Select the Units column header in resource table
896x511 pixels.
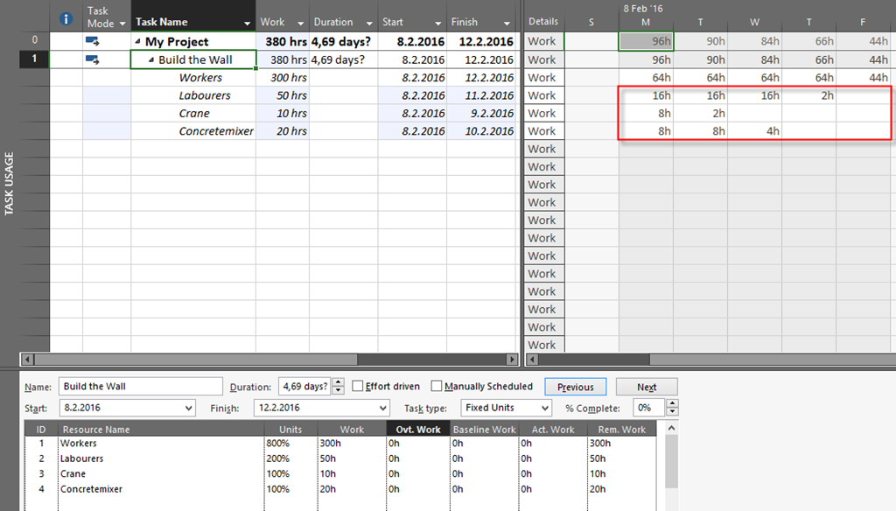(290, 429)
